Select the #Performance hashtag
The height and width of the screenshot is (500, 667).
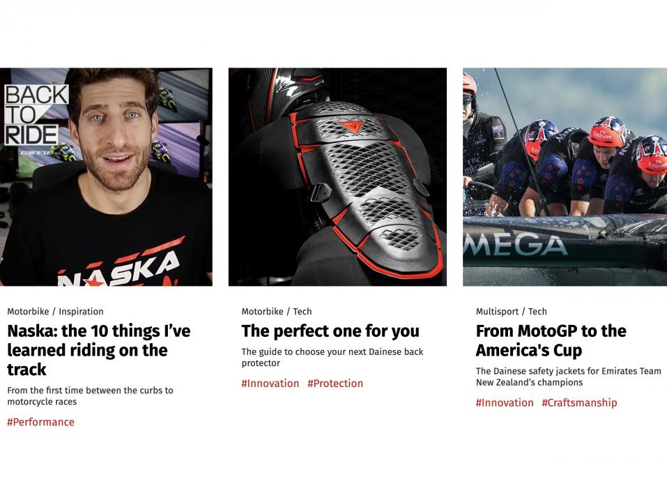[41, 422]
